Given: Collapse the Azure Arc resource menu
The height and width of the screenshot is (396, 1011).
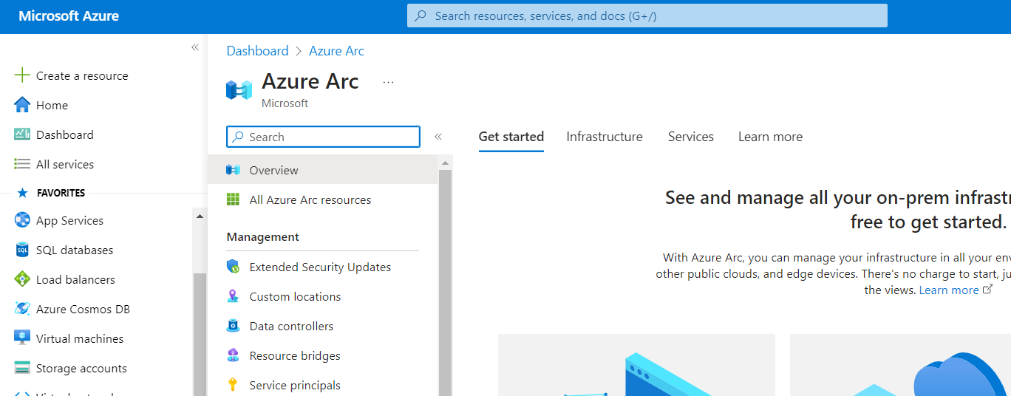Looking at the screenshot, I should click(x=438, y=137).
